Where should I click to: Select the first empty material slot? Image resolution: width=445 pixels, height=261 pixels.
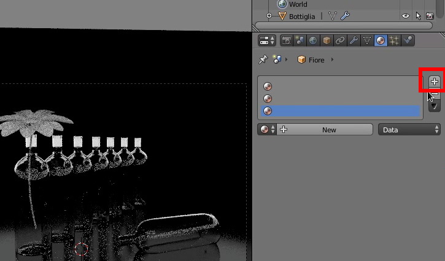(x=340, y=86)
